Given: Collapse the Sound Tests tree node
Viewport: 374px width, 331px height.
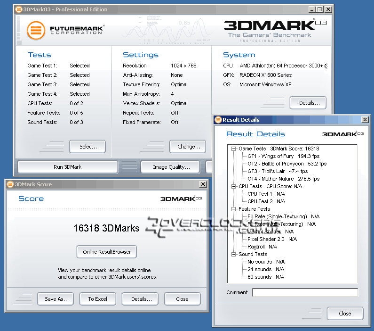Looking at the screenshot, I should (x=233, y=254).
